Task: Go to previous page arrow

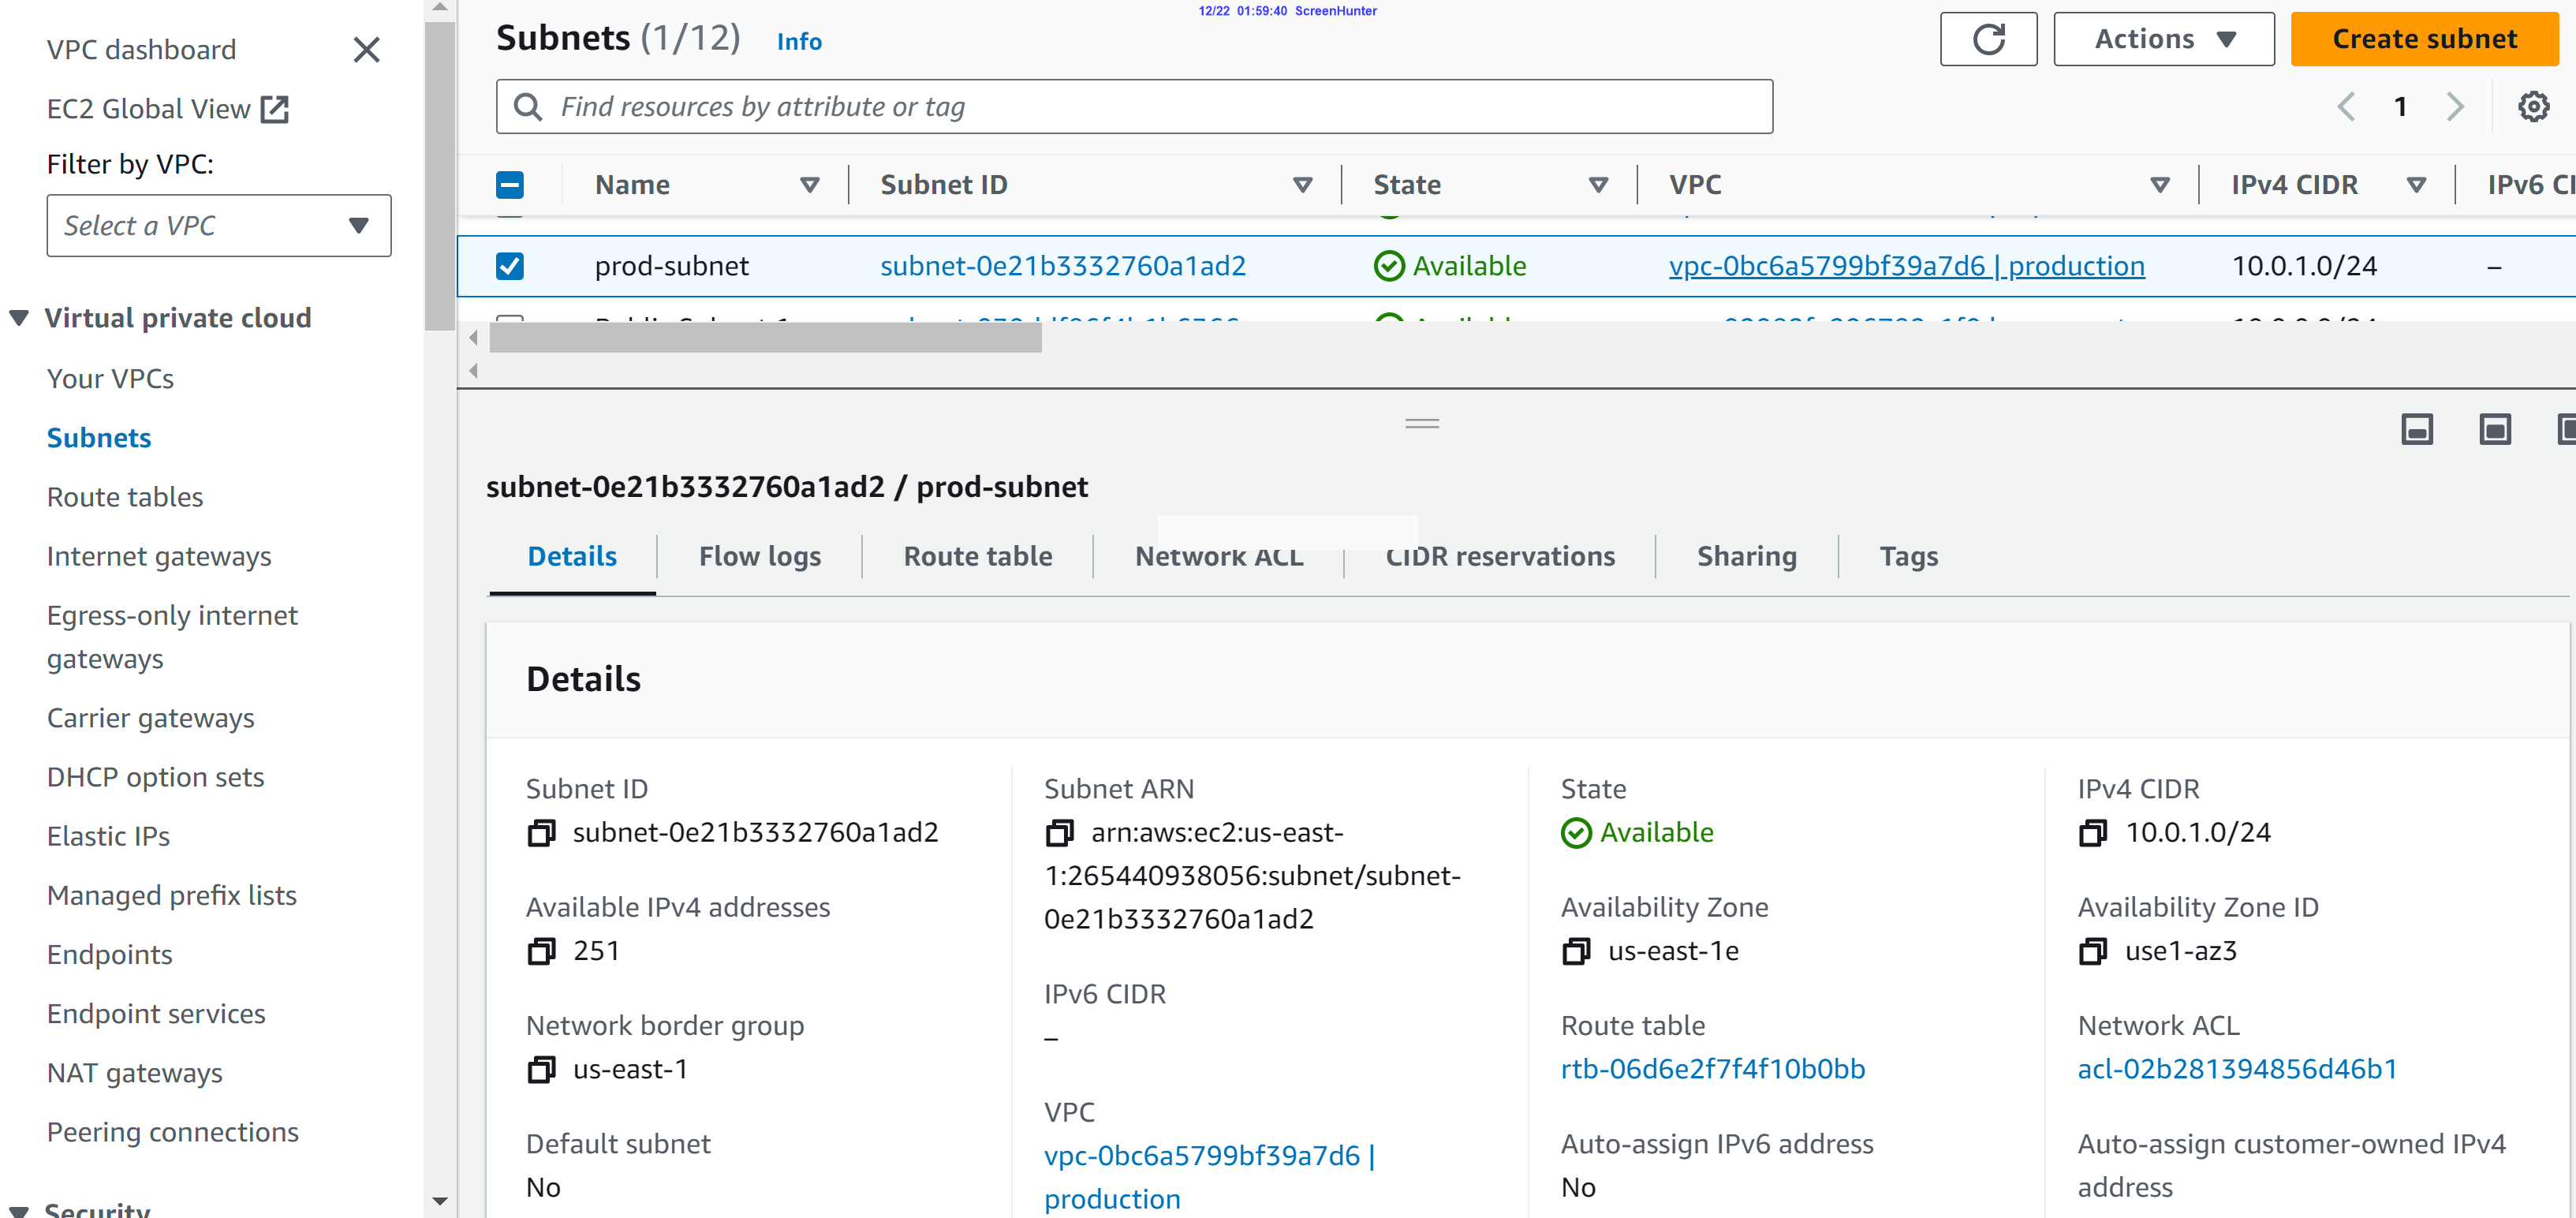Action: pos(2345,106)
